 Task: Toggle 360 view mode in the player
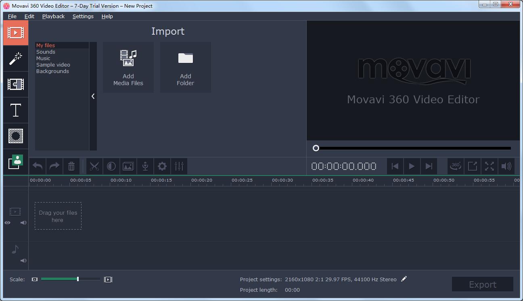(456, 166)
